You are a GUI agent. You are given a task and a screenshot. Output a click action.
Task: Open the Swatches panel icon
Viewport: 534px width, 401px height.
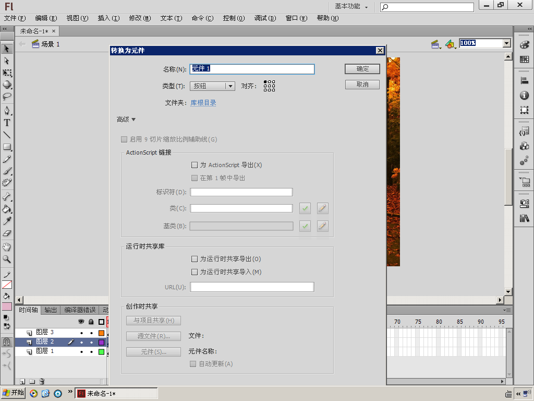(525, 60)
